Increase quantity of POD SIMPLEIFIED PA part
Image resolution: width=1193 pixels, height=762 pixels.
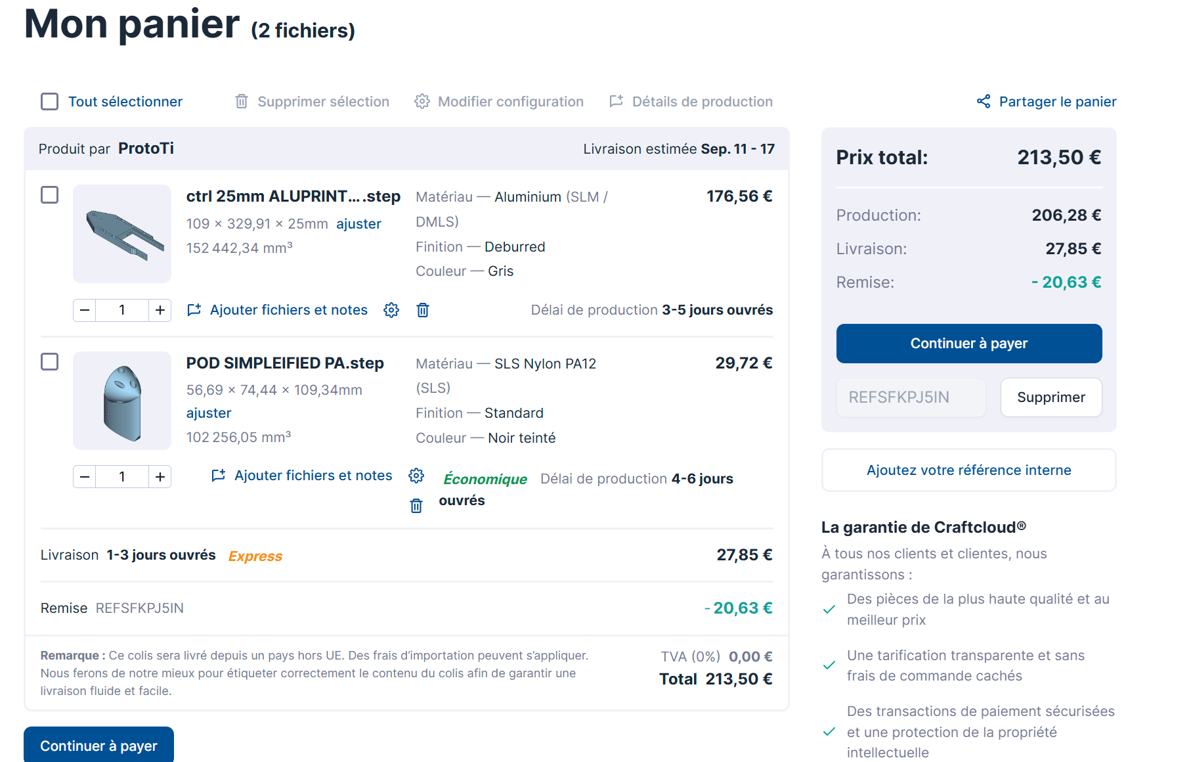[x=160, y=477]
